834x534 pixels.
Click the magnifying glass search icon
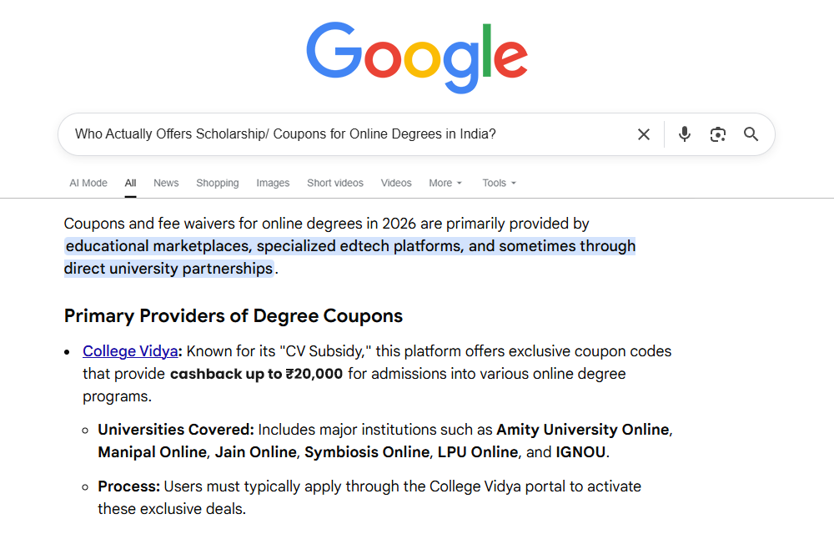point(751,134)
